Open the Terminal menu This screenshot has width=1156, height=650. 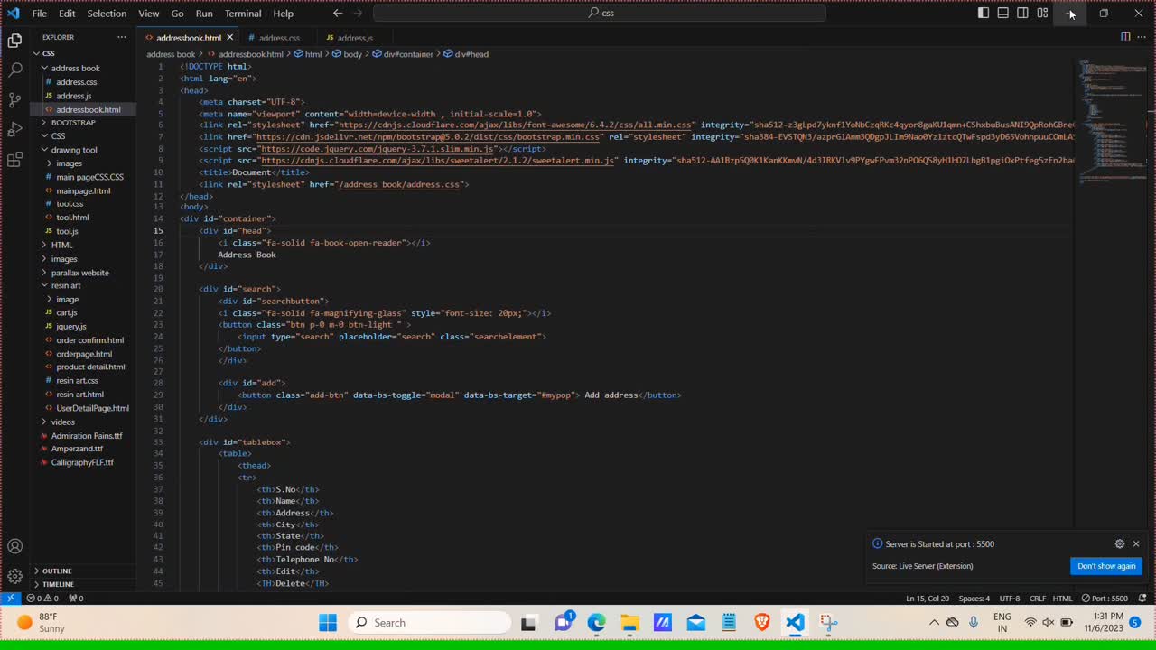pos(243,14)
